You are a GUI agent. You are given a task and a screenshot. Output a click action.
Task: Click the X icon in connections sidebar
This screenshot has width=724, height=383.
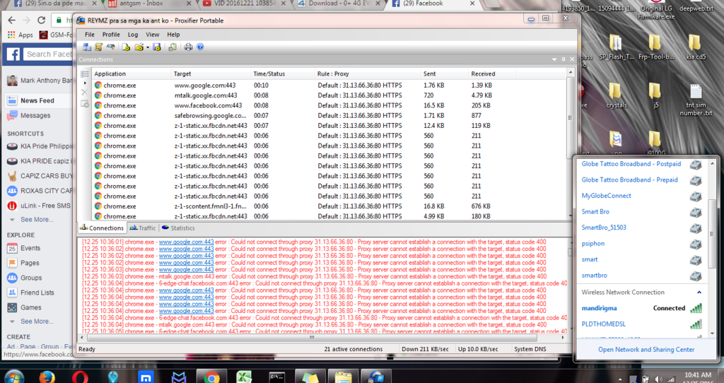point(85,93)
